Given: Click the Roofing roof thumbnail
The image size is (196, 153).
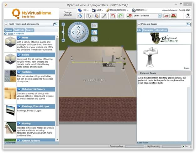Looking at the screenshot, I should tap(10, 128).
